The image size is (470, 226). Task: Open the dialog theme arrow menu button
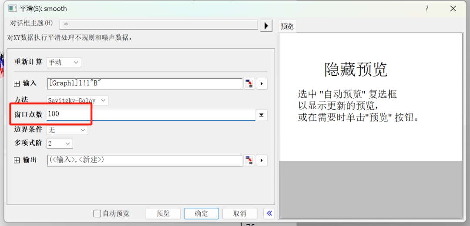tap(266, 26)
